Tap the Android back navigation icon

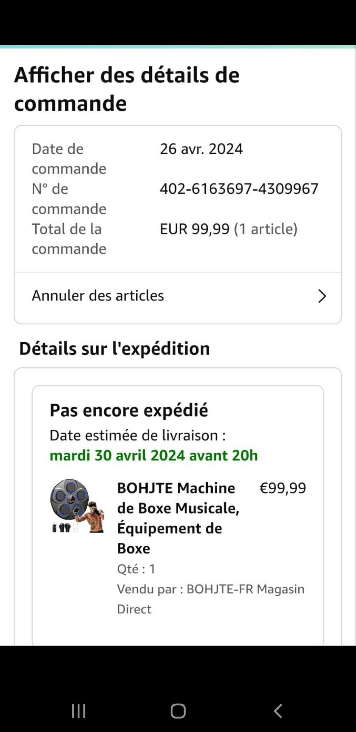278,711
